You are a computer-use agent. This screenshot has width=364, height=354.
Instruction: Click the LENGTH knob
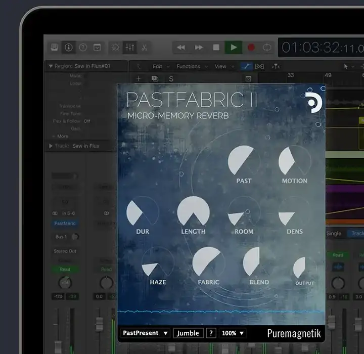point(193,211)
